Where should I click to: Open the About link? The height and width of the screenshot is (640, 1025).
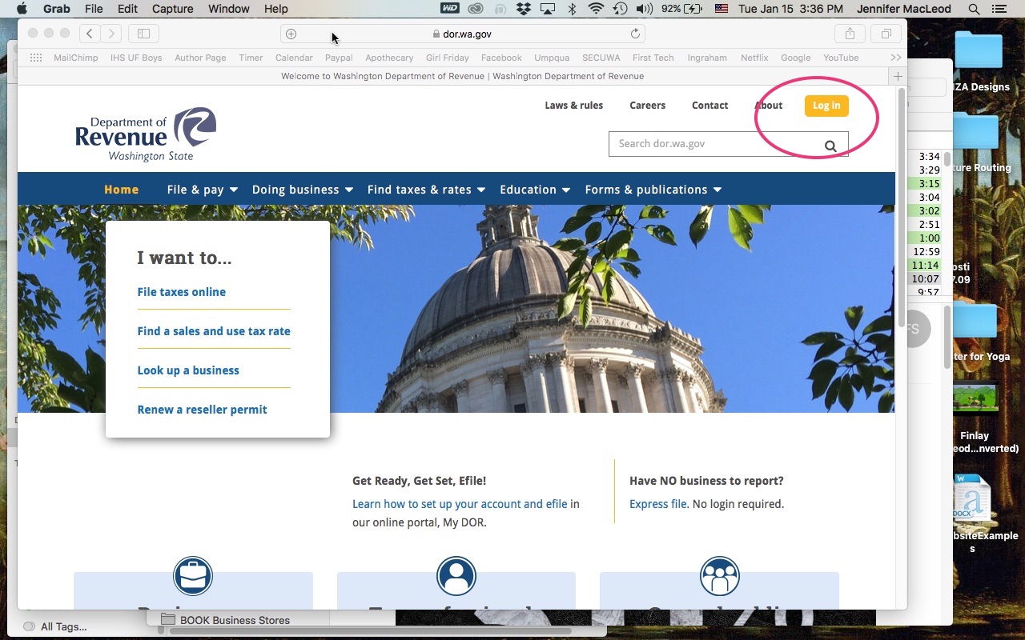click(769, 106)
